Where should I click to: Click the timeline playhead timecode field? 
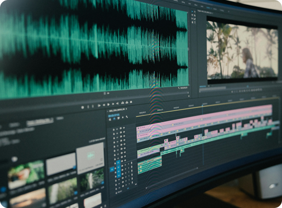(x=114, y=115)
